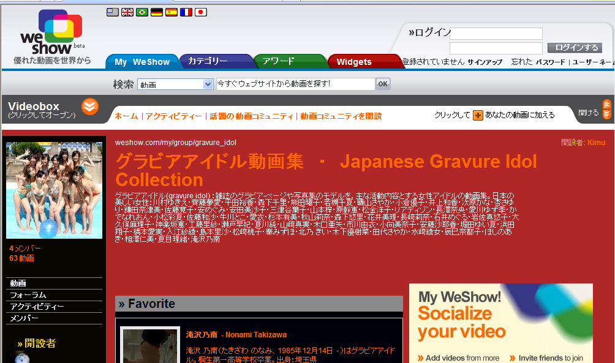Click the Favorite section header
Viewport: 615px width, 363px height.
point(259,304)
